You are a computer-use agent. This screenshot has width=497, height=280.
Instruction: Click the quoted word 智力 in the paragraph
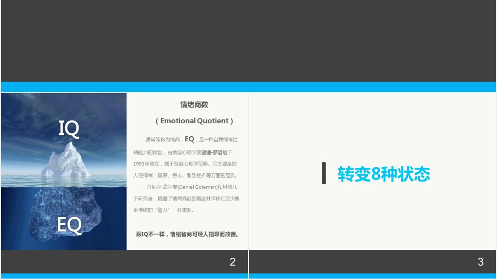tap(162, 210)
